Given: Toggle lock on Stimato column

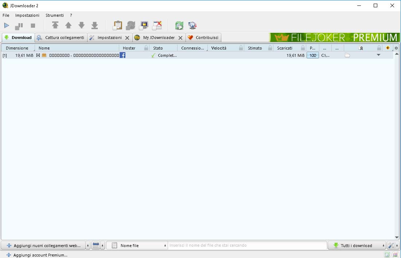Looking at the screenshot, I should (270, 48).
